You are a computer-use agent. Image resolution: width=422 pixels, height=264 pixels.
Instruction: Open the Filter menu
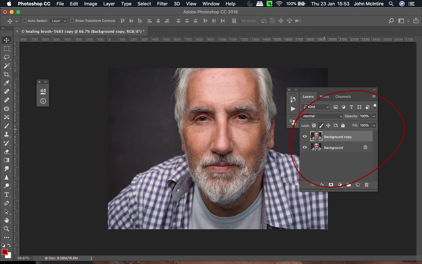[x=162, y=4]
